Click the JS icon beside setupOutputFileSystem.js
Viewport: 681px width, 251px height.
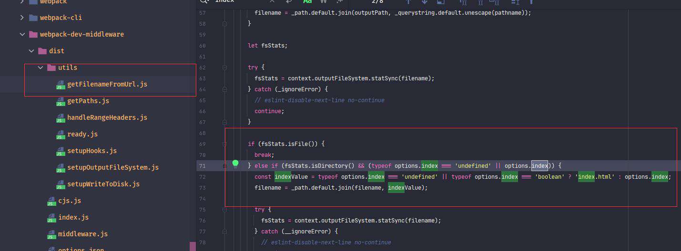[x=61, y=168]
